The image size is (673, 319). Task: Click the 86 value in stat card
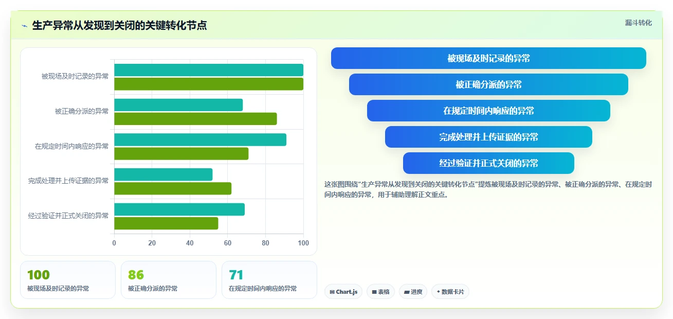pyautogui.click(x=136, y=275)
